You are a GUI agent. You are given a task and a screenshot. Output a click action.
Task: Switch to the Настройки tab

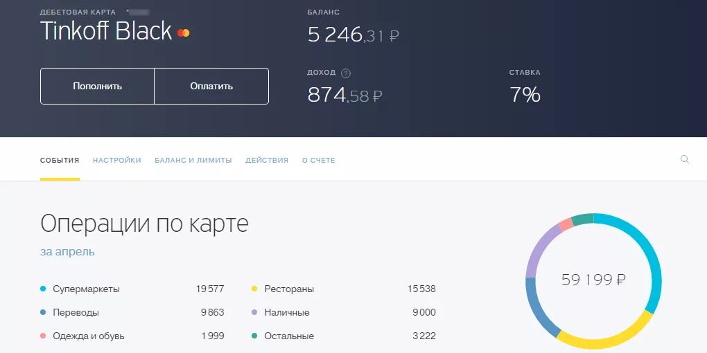pyautogui.click(x=116, y=161)
